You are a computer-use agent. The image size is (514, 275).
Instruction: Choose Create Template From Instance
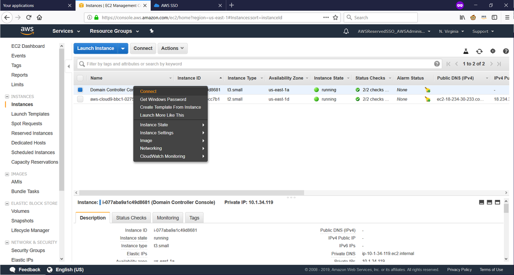coord(171,107)
